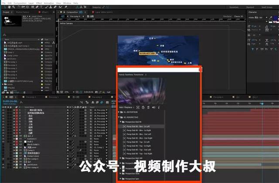Toggle visibility eye of Pre-comp 4 layer
The height and width of the screenshot is (183, 279).
pyautogui.click(x=3, y=168)
